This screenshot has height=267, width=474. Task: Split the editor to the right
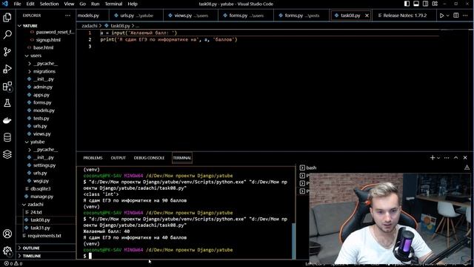[456, 16]
